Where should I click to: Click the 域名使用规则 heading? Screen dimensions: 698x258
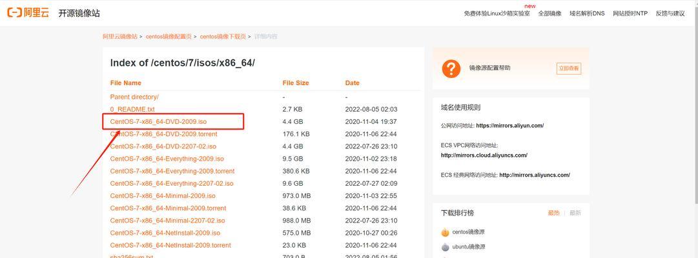click(x=461, y=108)
